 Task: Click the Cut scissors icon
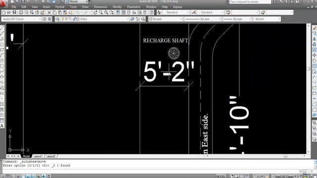tap(49, 12)
